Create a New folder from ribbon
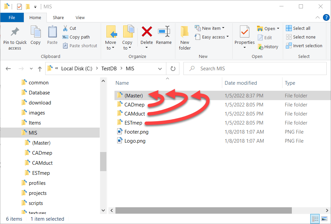331x224 pixels. (185, 38)
